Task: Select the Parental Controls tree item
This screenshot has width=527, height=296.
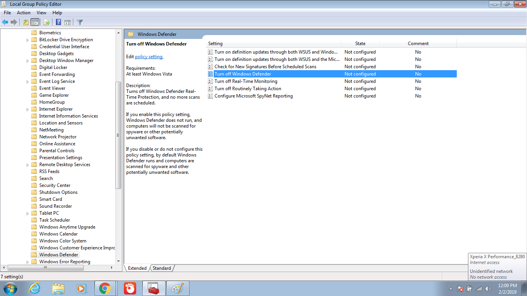Action: 57,151
